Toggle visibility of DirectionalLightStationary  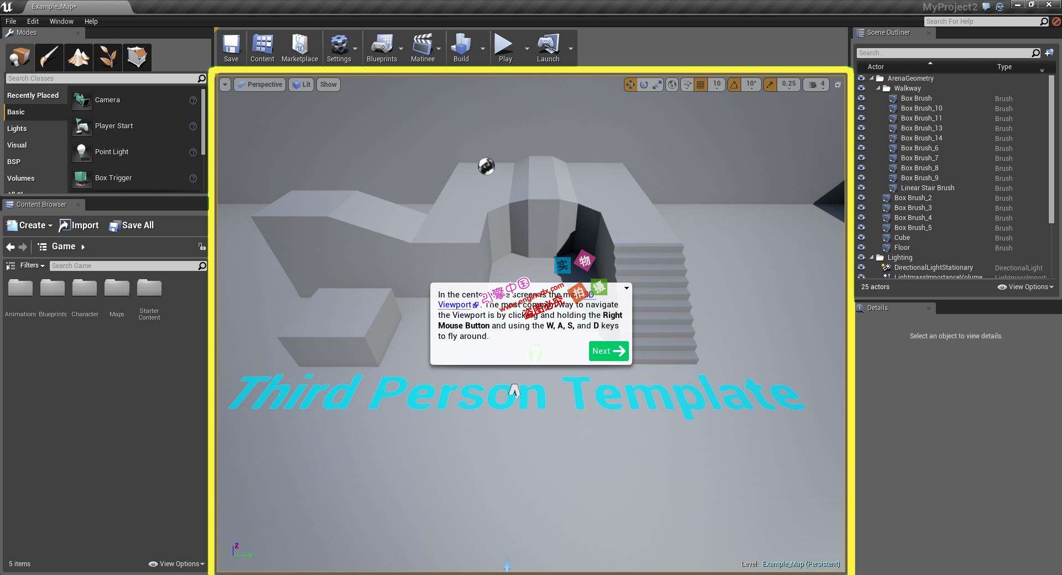(861, 268)
